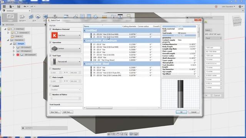Click the Help question mark icon

240,7
